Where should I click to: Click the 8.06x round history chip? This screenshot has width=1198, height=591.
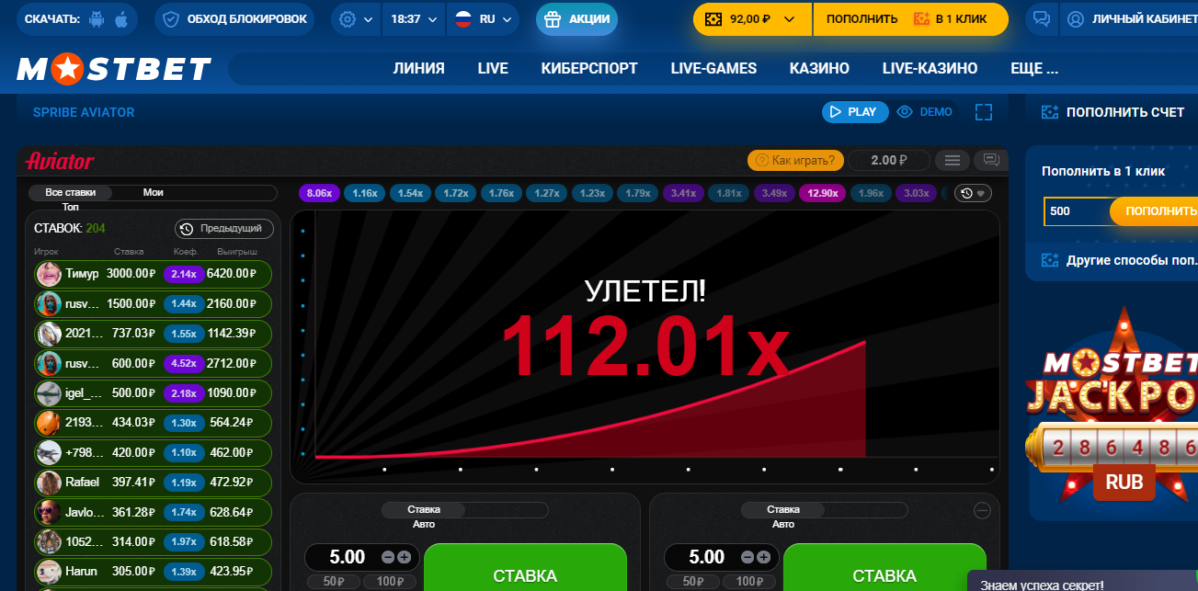[x=319, y=193]
